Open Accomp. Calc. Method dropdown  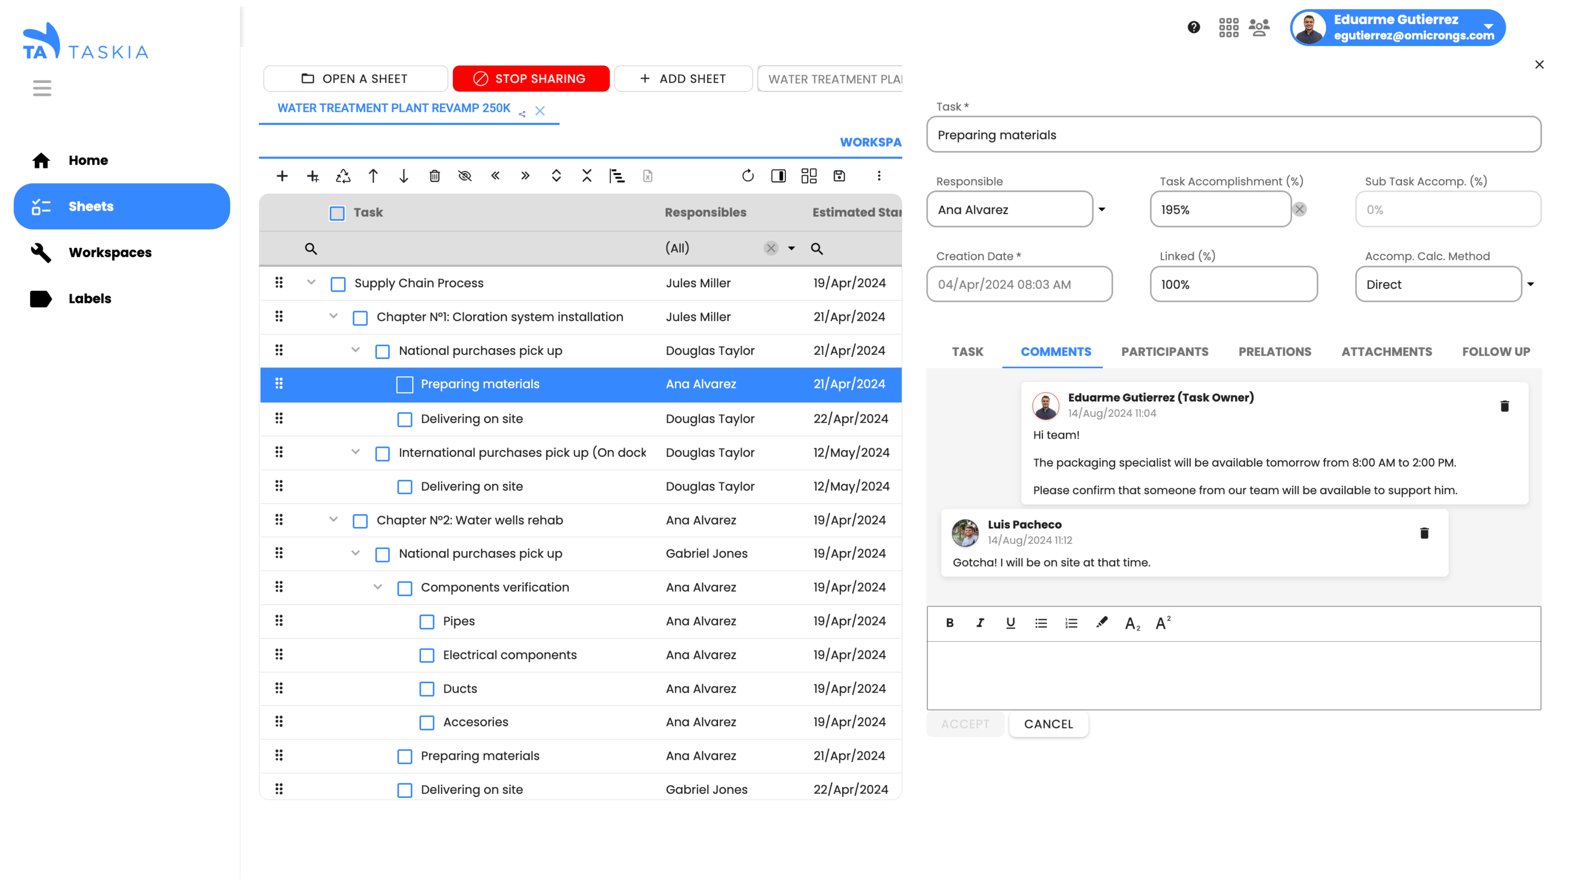[1530, 284]
